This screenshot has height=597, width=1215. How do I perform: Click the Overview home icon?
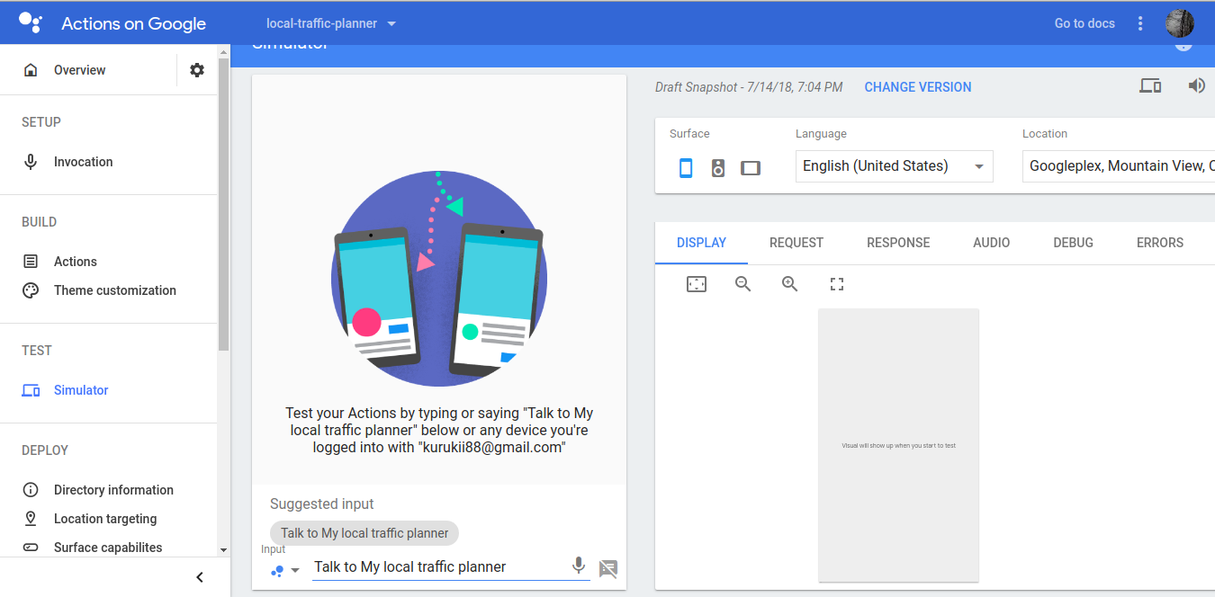point(31,70)
